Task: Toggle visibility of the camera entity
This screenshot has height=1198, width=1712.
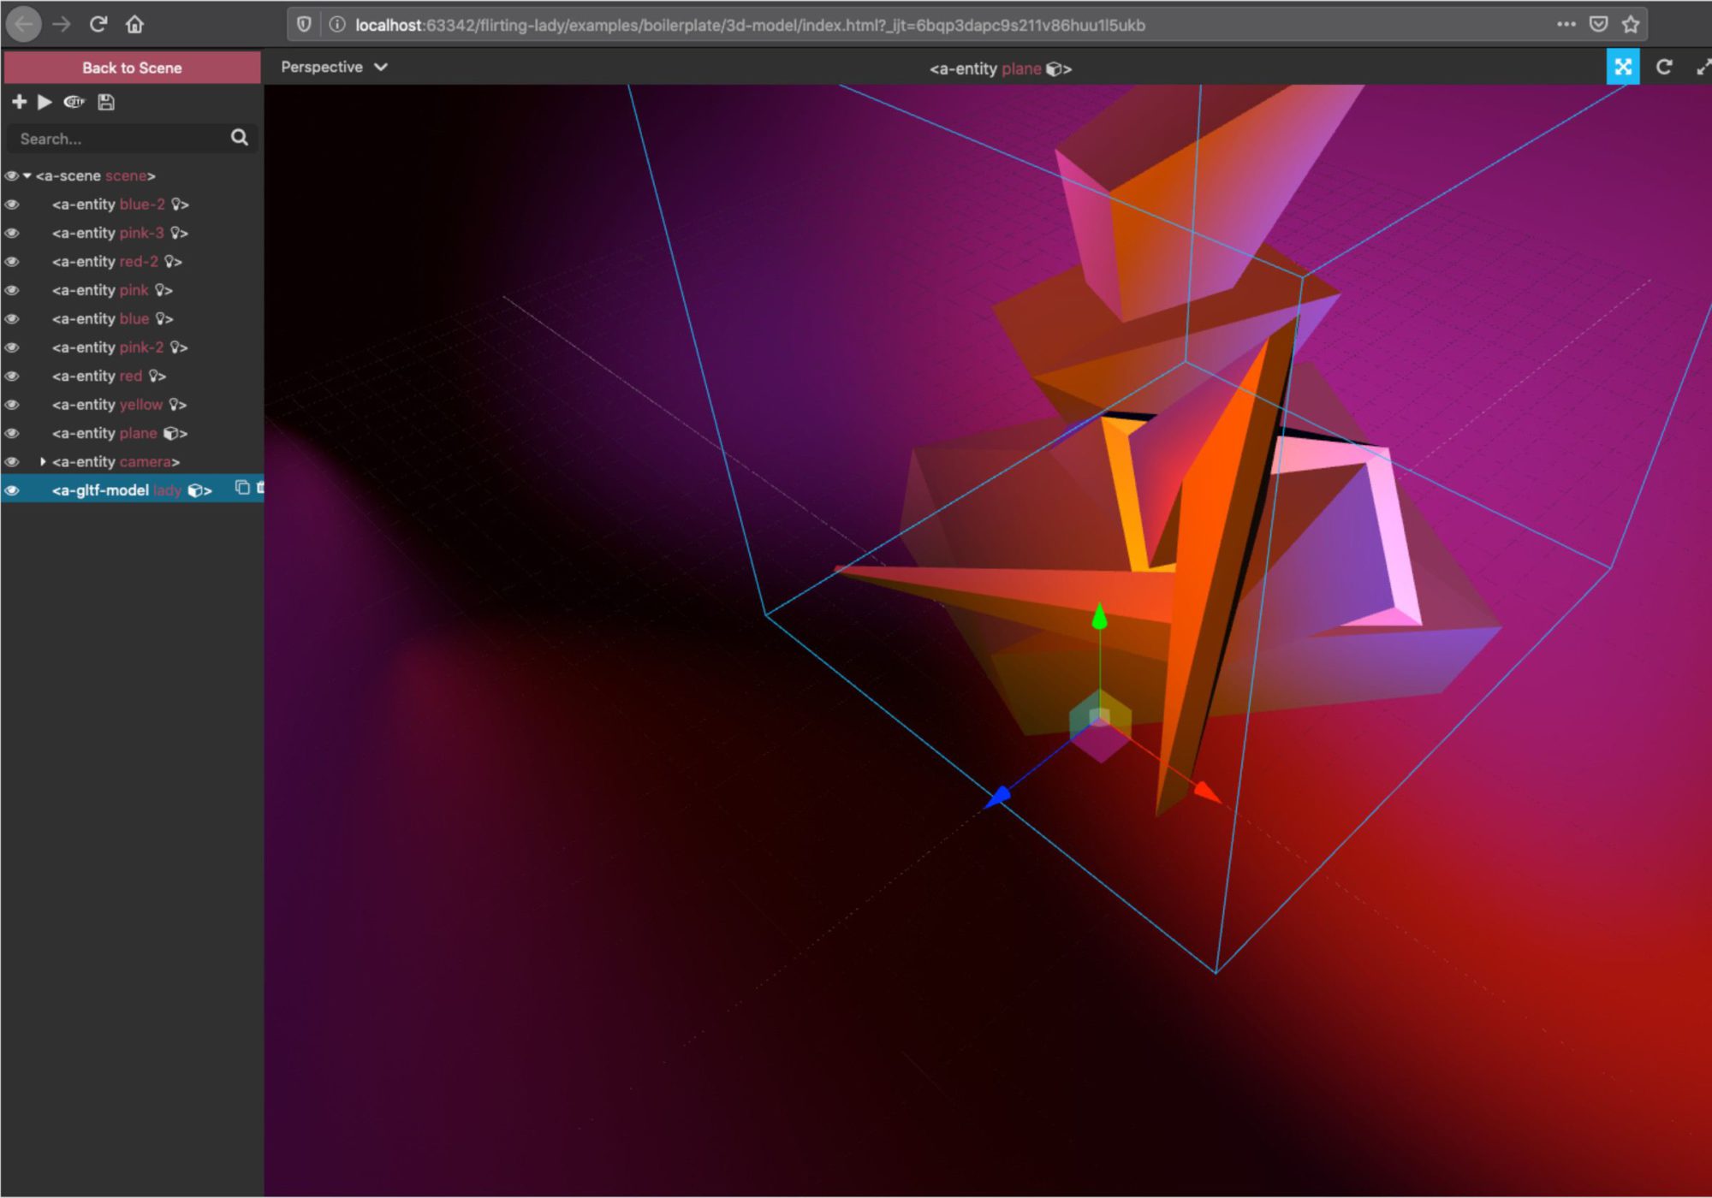Action: pos(12,462)
